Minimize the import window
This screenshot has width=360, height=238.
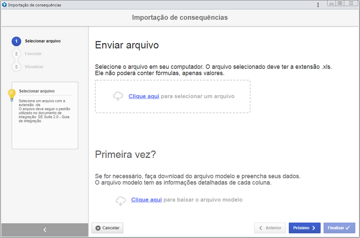click(x=332, y=3)
